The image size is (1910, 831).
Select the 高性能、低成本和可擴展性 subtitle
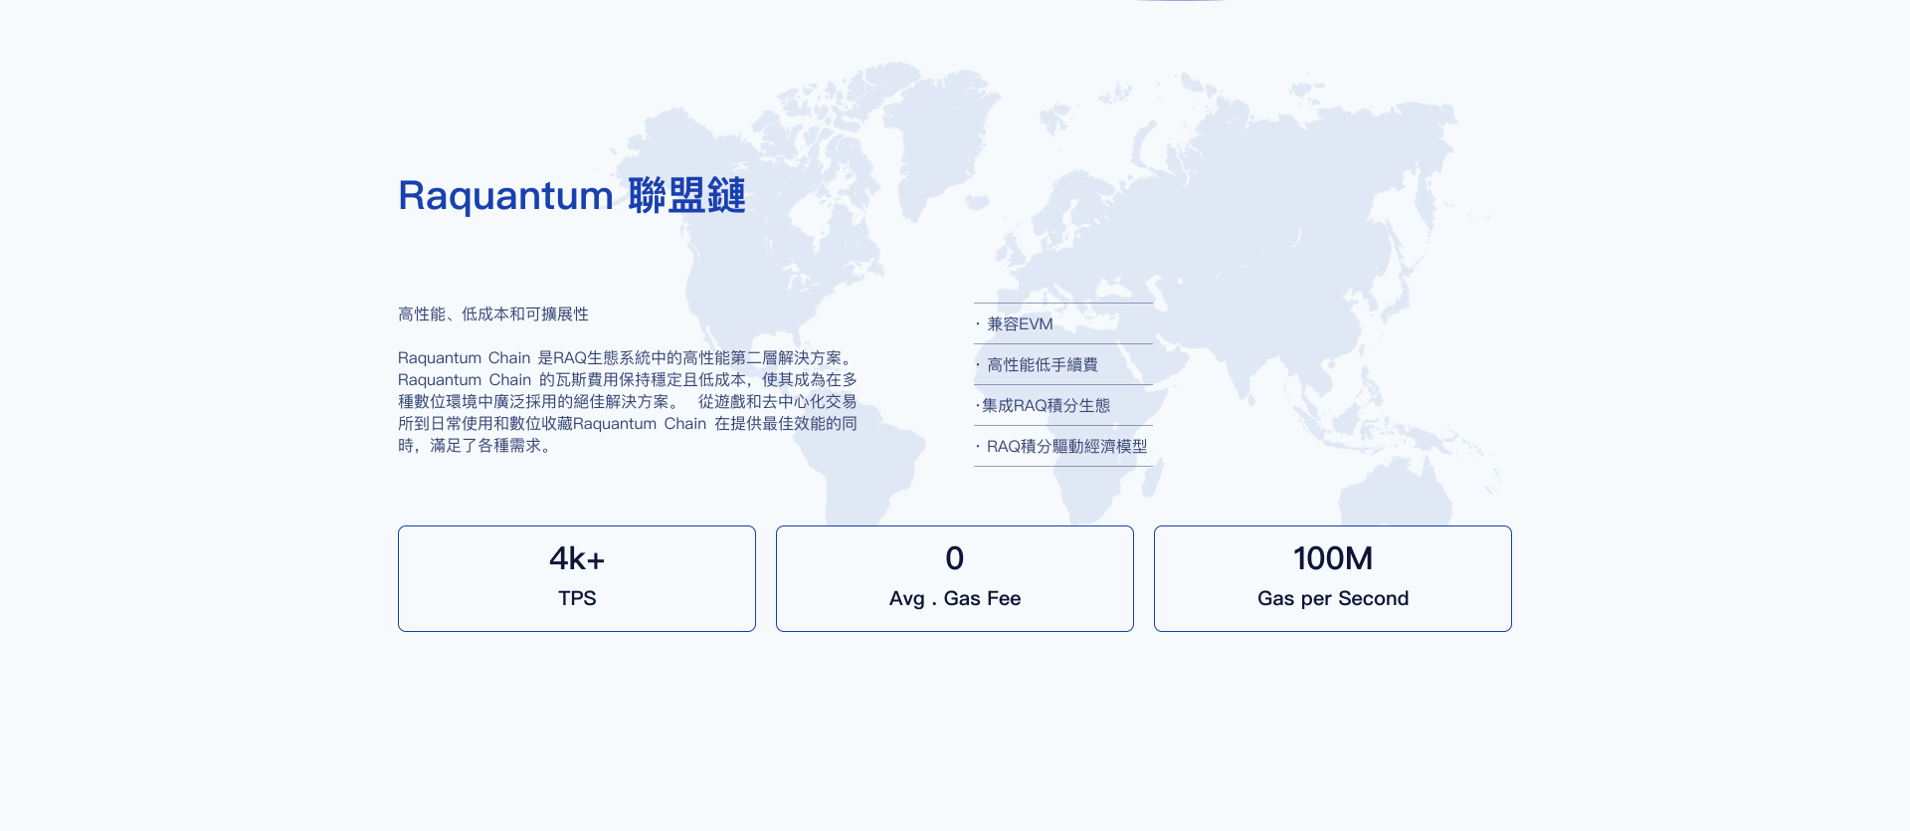493,314
